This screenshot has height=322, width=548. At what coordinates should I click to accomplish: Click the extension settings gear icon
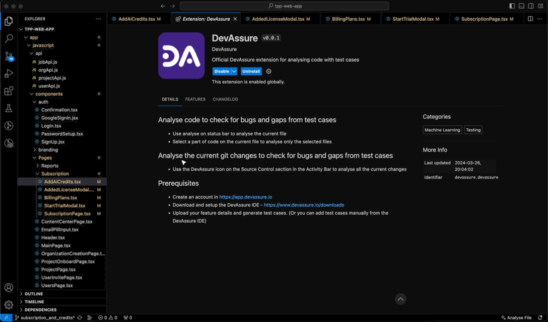click(x=269, y=71)
